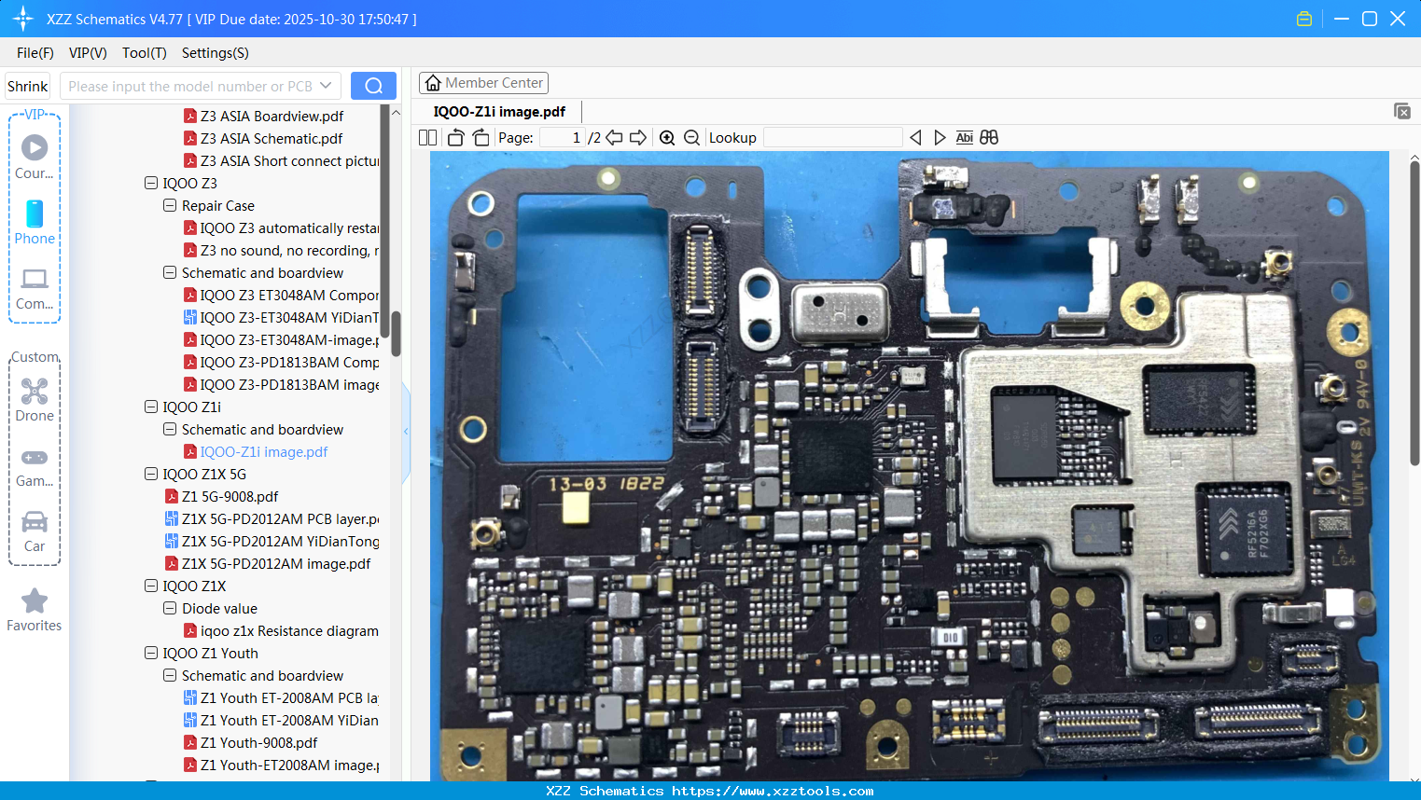Toggle two-page view mode
Screen dimensions: 1421x800
pos(427,137)
